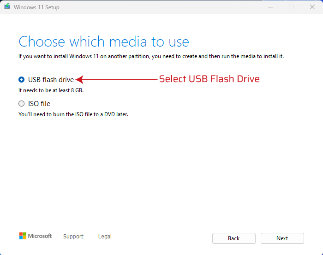Open the Support link
The width and height of the screenshot is (323, 255).
(x=73, y=236)
